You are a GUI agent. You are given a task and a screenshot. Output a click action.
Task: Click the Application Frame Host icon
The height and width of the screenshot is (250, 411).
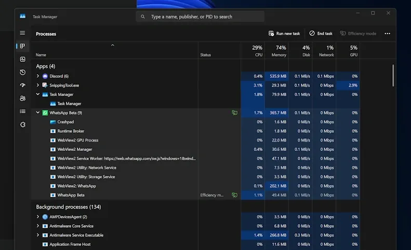pyautogui.click(x=45, y=244)
